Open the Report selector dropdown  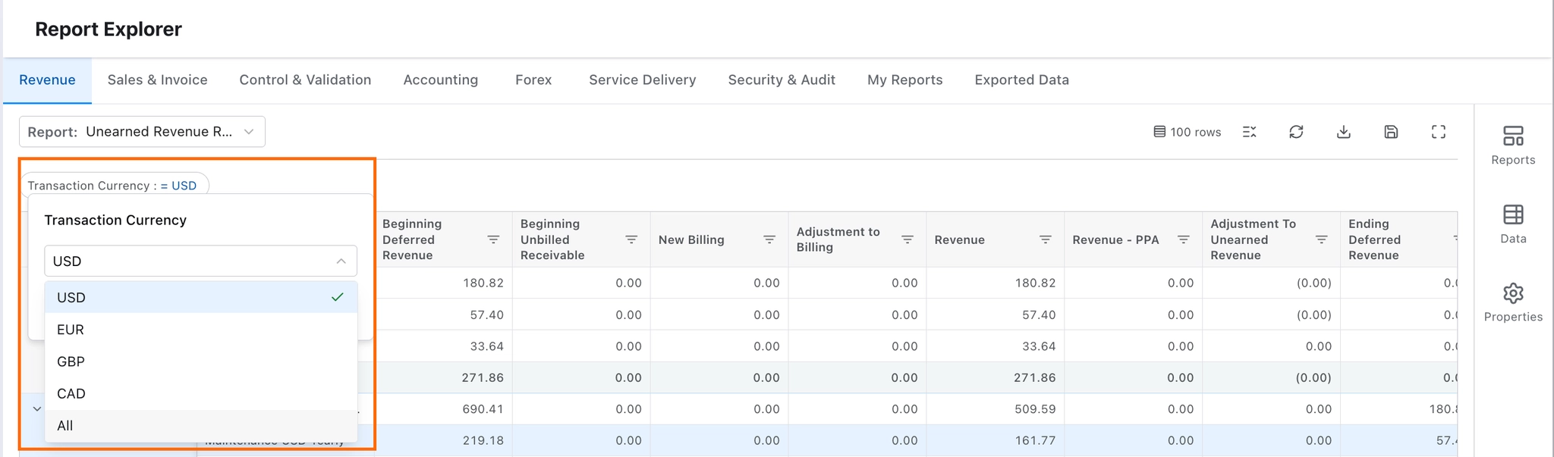click(142, 132)
